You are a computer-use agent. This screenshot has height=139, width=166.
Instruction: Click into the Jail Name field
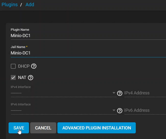pyautogui.click(x=86, y=53)
